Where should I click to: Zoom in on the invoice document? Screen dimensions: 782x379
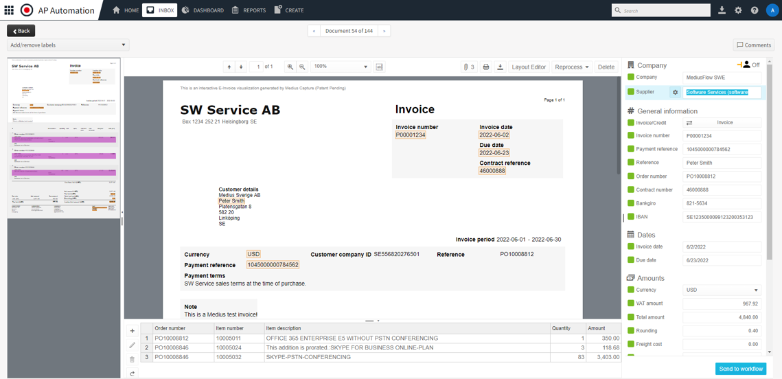point(290,67)
